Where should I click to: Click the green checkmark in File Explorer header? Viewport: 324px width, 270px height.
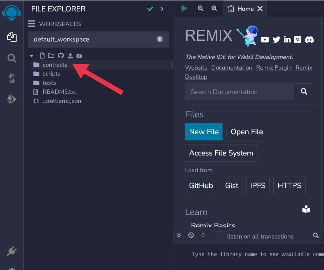coord(150,9)
